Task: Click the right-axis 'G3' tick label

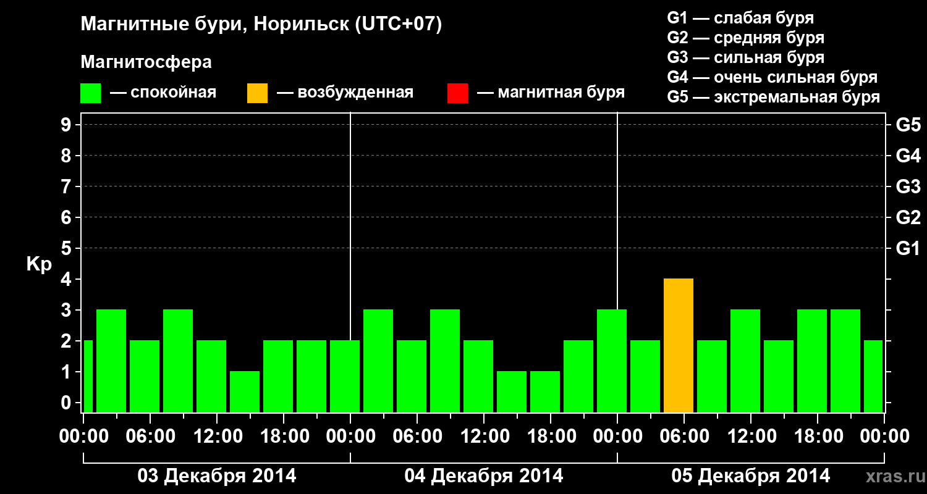Action: coord(908,186)
